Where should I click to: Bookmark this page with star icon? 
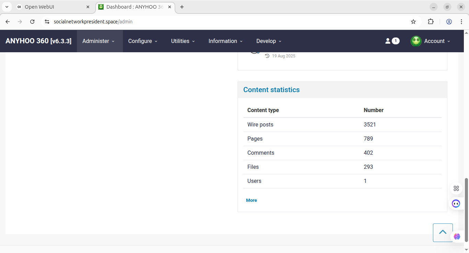pyautogui.click(x=413, y=22)
